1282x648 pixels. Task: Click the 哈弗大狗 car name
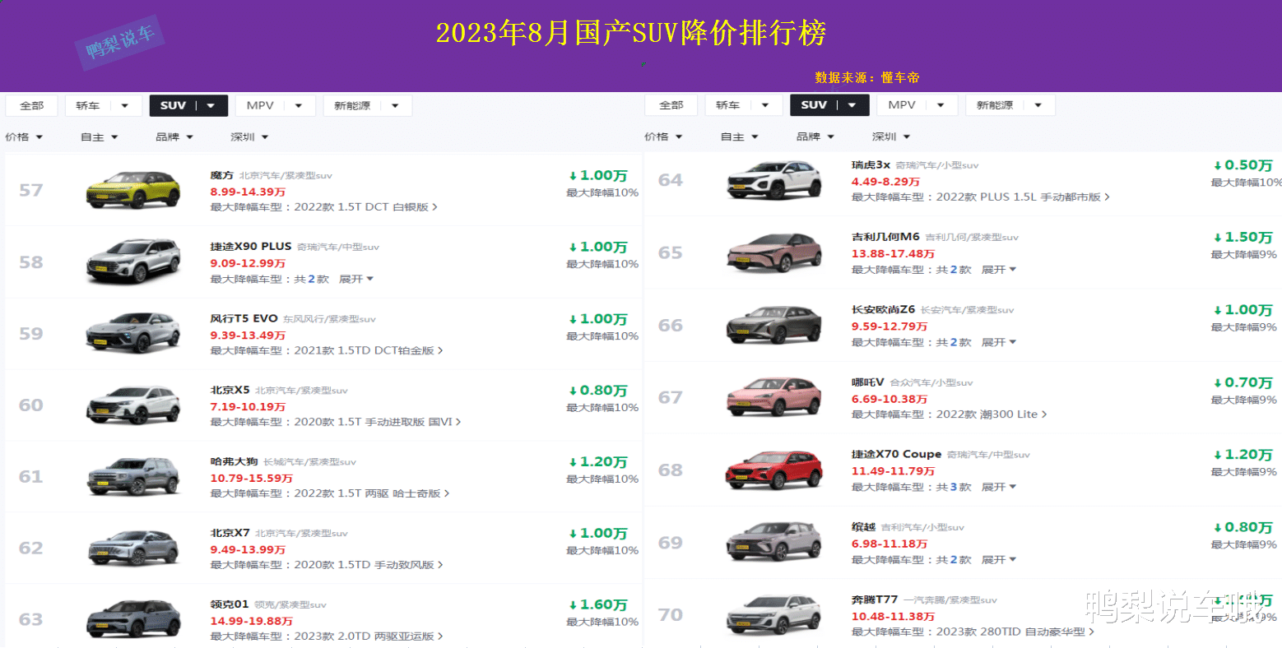click(x=234, y=461)
